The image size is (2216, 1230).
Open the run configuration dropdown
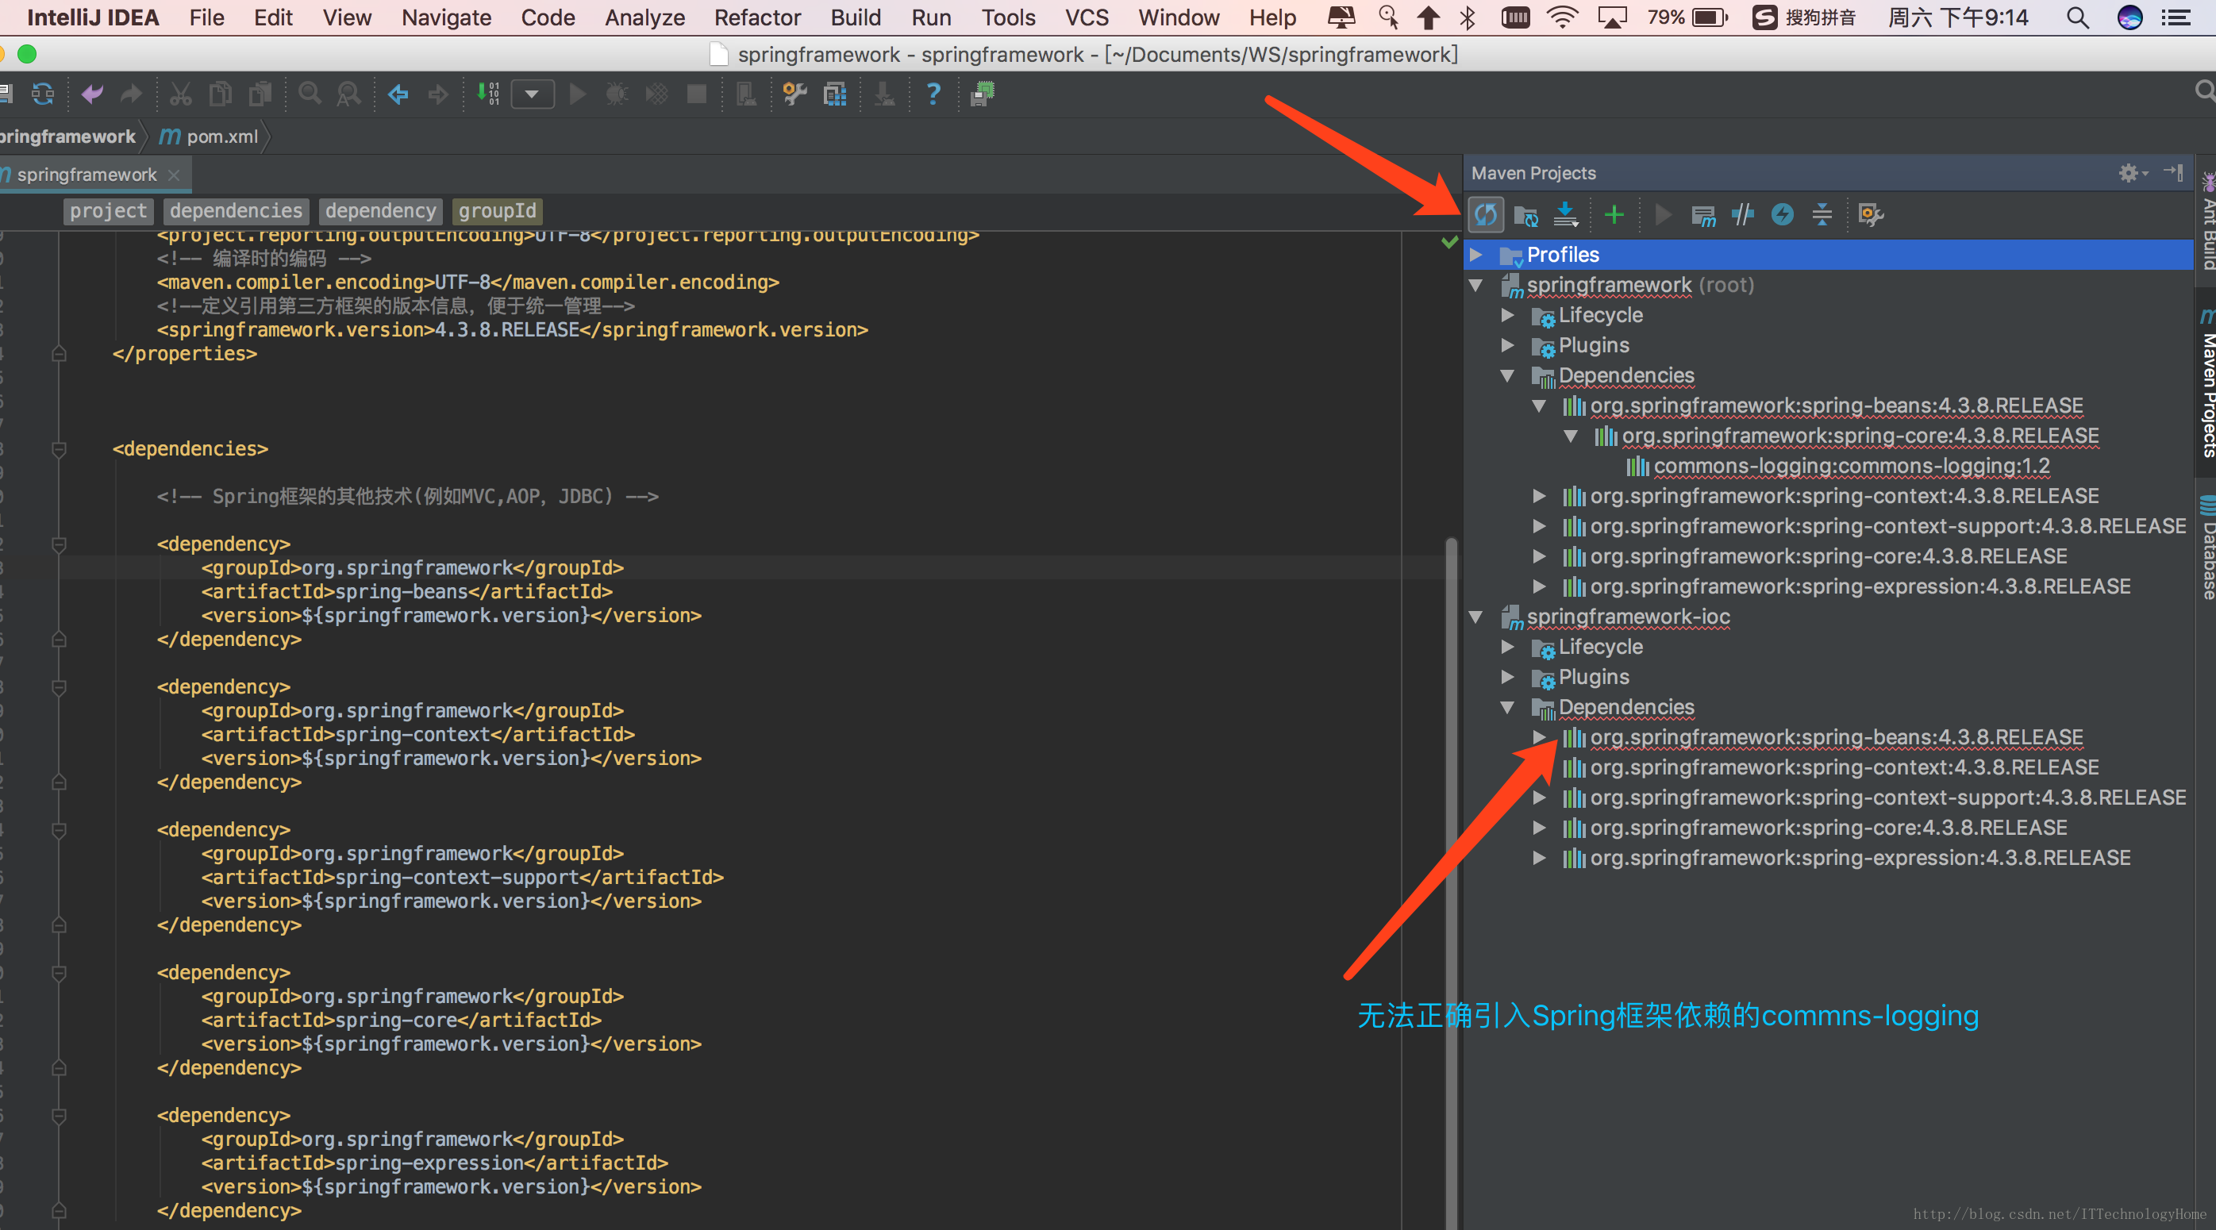pyautogui.click(x=533, y=94)
